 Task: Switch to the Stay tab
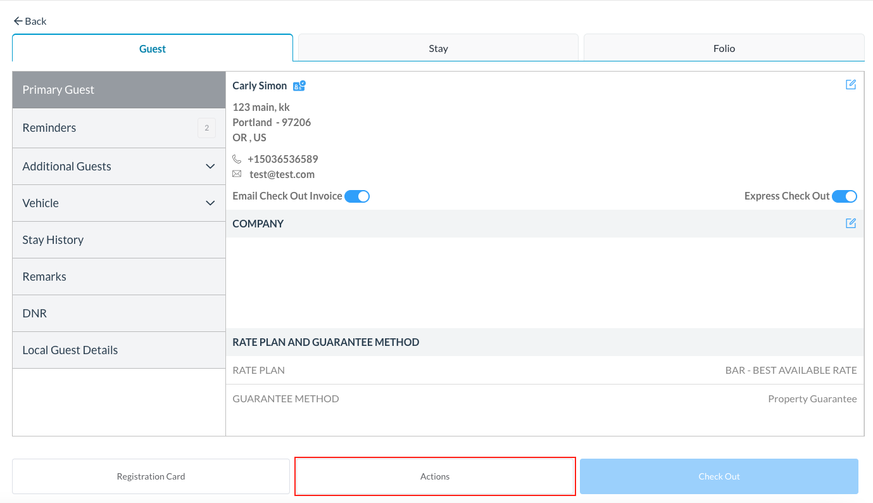438,48
